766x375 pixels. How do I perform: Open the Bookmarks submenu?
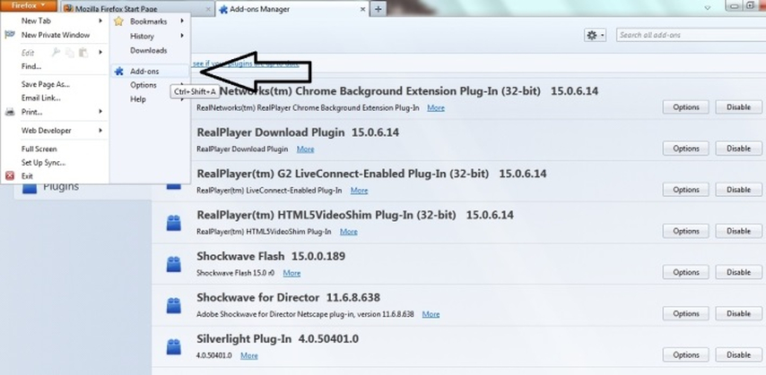pos(150,21)
